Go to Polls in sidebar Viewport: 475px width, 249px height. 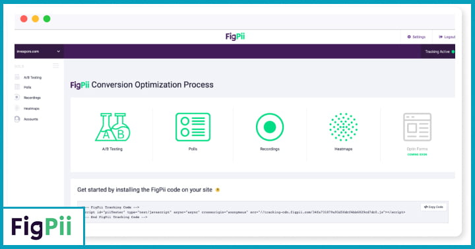(27, 87)
